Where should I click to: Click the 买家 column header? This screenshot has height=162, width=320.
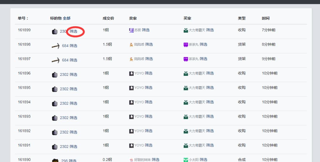click(x=187, y=18)
